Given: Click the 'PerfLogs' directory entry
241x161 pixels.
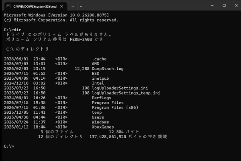Looking at the screenshot, I should (x=102, y=98).
